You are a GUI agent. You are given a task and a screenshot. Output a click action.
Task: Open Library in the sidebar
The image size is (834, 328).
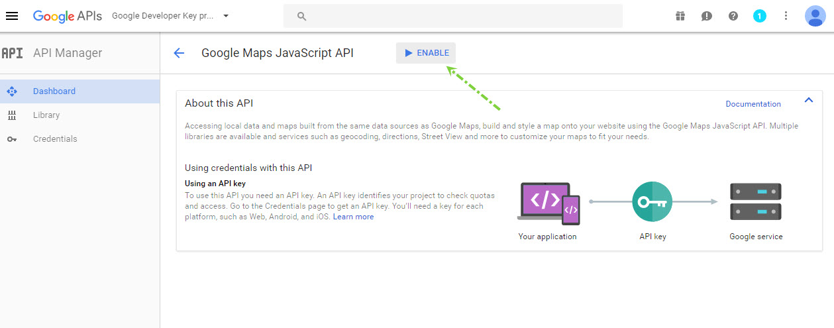tap(46, 115)
